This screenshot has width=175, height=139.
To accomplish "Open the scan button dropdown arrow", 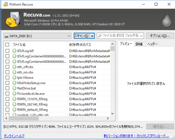I will tap(92, 36).
